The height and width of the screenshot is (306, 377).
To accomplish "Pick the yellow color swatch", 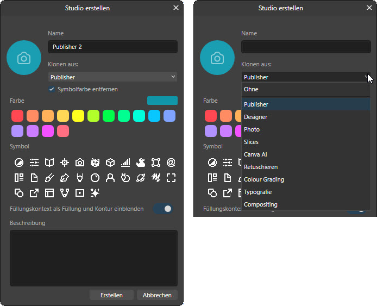I will [x=78, y=116].
